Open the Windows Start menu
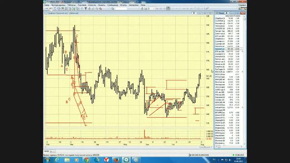290x163 pixels. [47, 160]
